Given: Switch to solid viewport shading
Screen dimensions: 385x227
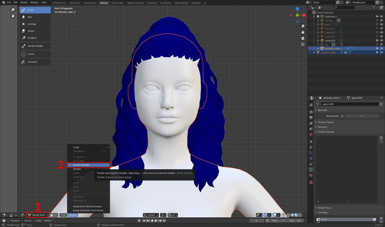Looking at the screenshot, I should coord(292,215).
